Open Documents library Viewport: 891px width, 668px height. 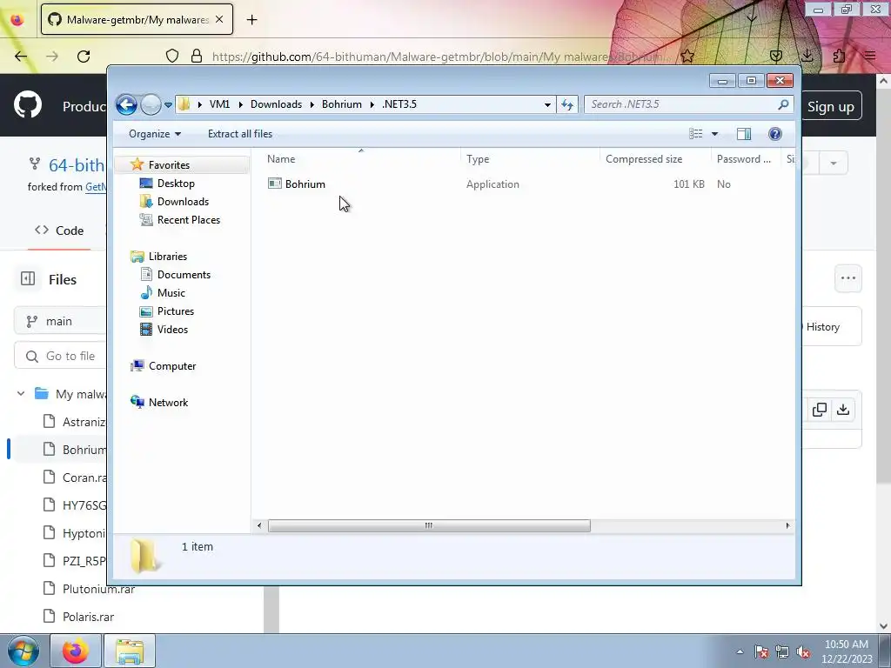click(184, 274)
